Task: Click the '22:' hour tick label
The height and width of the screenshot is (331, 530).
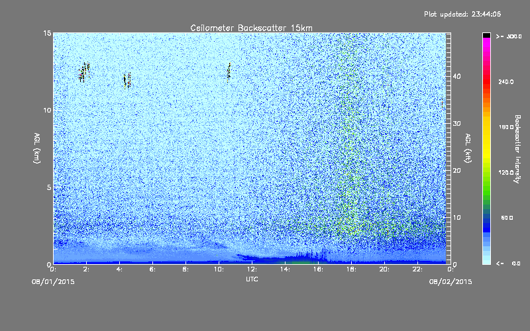Action: (418, 269)
